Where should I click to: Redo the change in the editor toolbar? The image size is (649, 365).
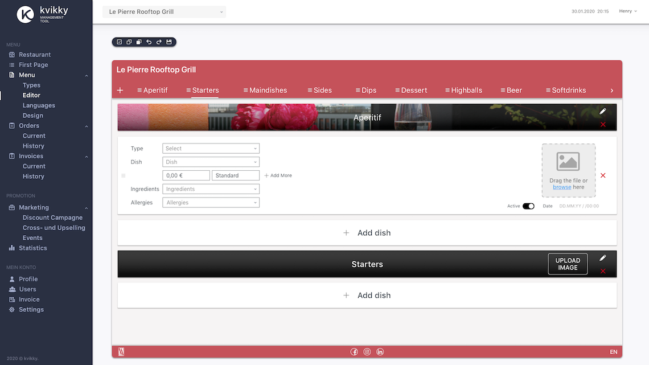[159, 42]
